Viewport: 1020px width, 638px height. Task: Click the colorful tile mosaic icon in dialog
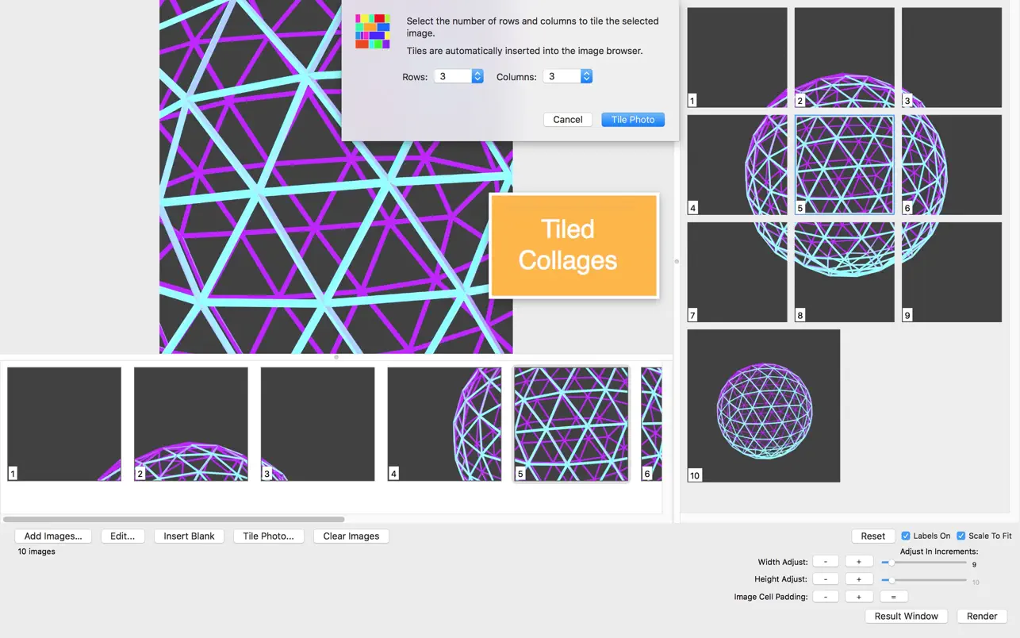coord(373,32)
